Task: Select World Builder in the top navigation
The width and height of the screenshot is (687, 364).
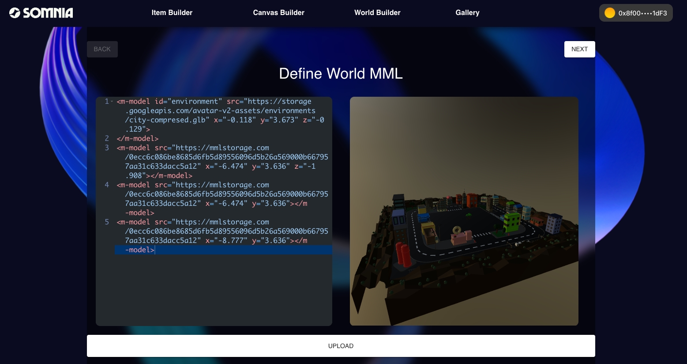Action: pyautogui.click(x=377, y=13)
